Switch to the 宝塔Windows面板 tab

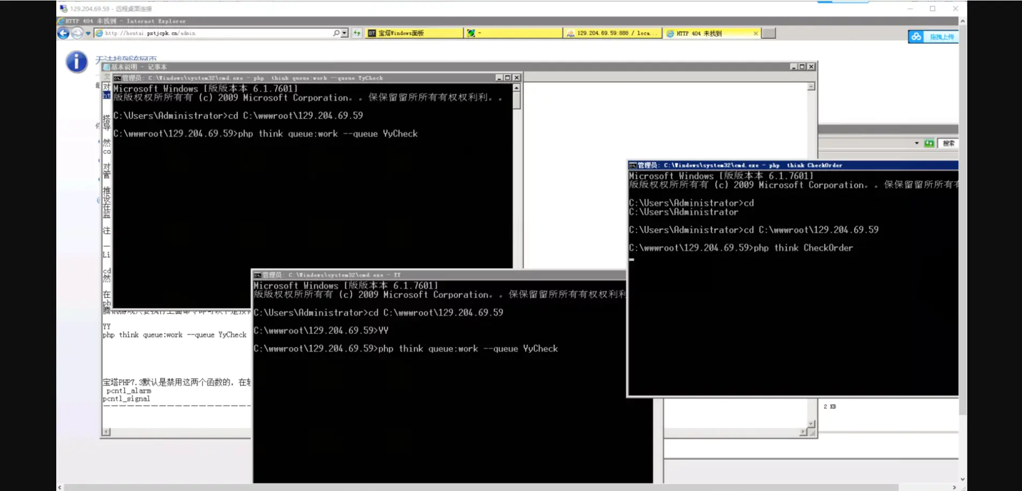(x=414, y=33)
